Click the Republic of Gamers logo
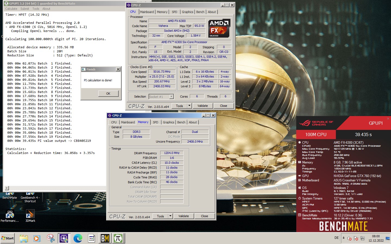The width and height of the screenshot is (391, 244). tap(316, 123)
